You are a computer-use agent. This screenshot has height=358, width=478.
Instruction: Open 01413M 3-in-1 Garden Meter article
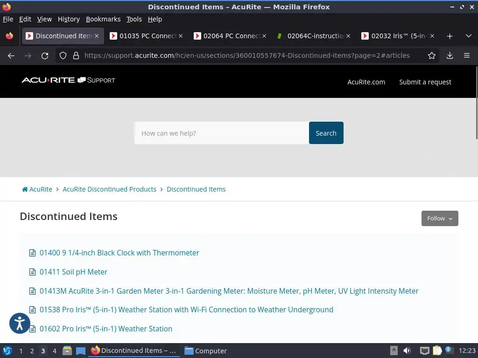(229, 291)
